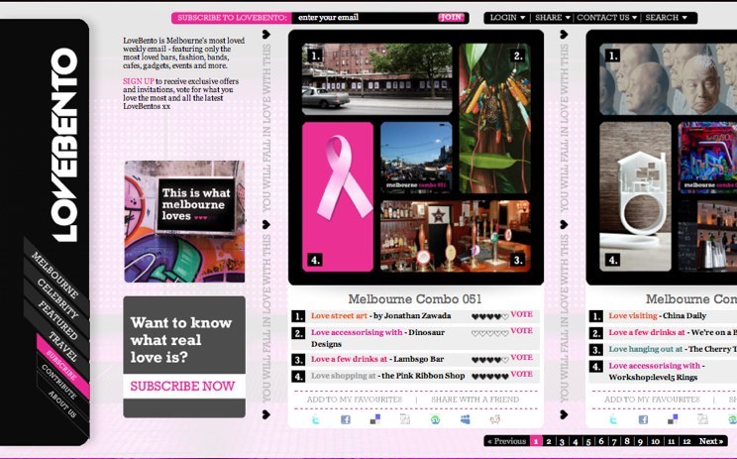Submit Melbourne Combo 051 to Digg
Viewport: 737px width, 459px height.
click(405, 419)
